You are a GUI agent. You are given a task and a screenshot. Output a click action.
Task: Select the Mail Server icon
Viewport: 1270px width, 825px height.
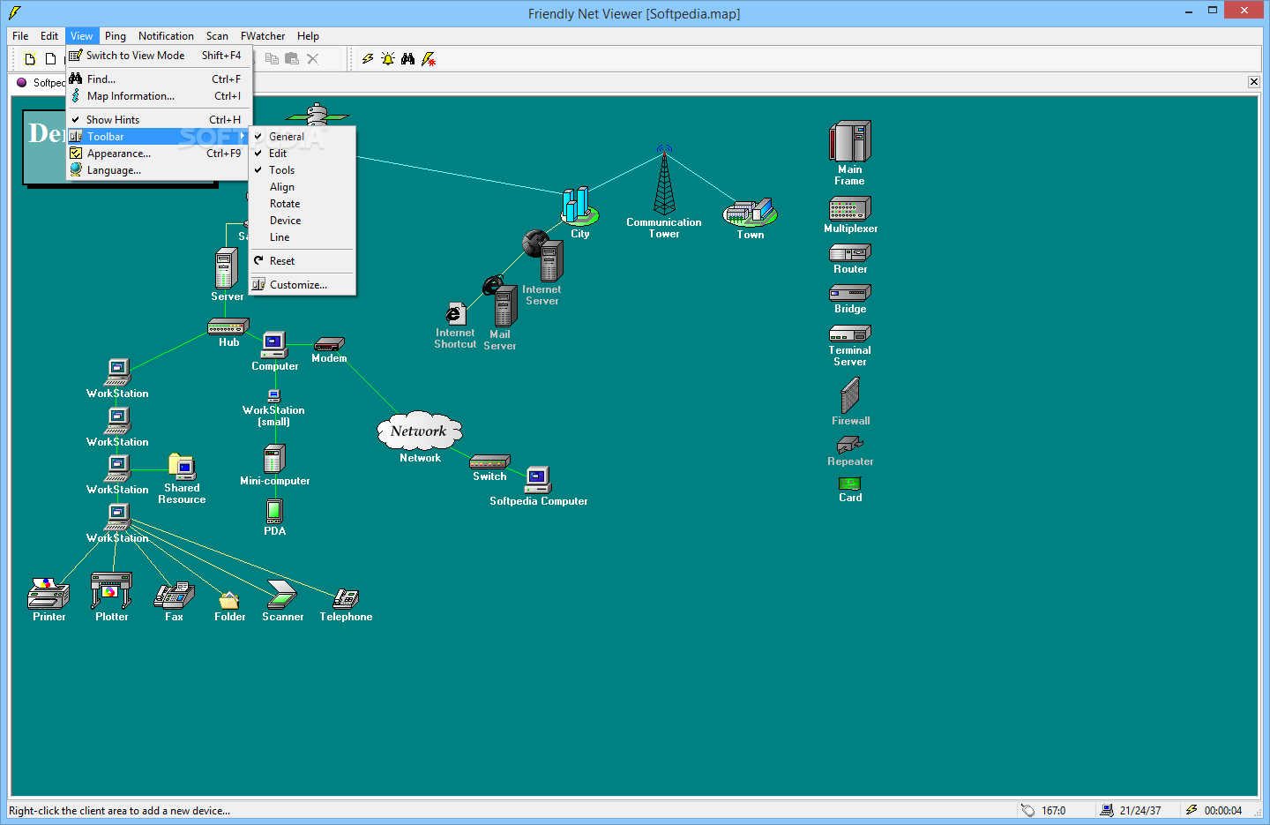pos(500,302)
